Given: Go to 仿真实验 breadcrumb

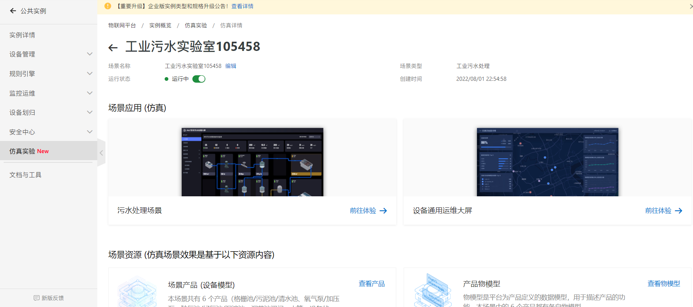Looking at the screenshot, I should click(196, 25).
